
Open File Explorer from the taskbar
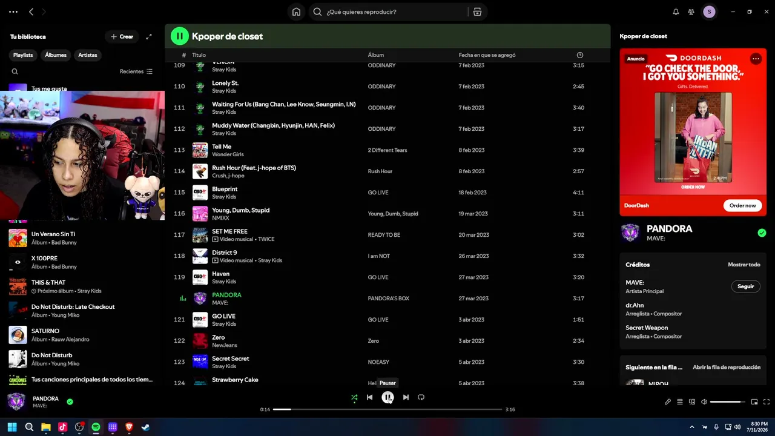tap(46, 427)
